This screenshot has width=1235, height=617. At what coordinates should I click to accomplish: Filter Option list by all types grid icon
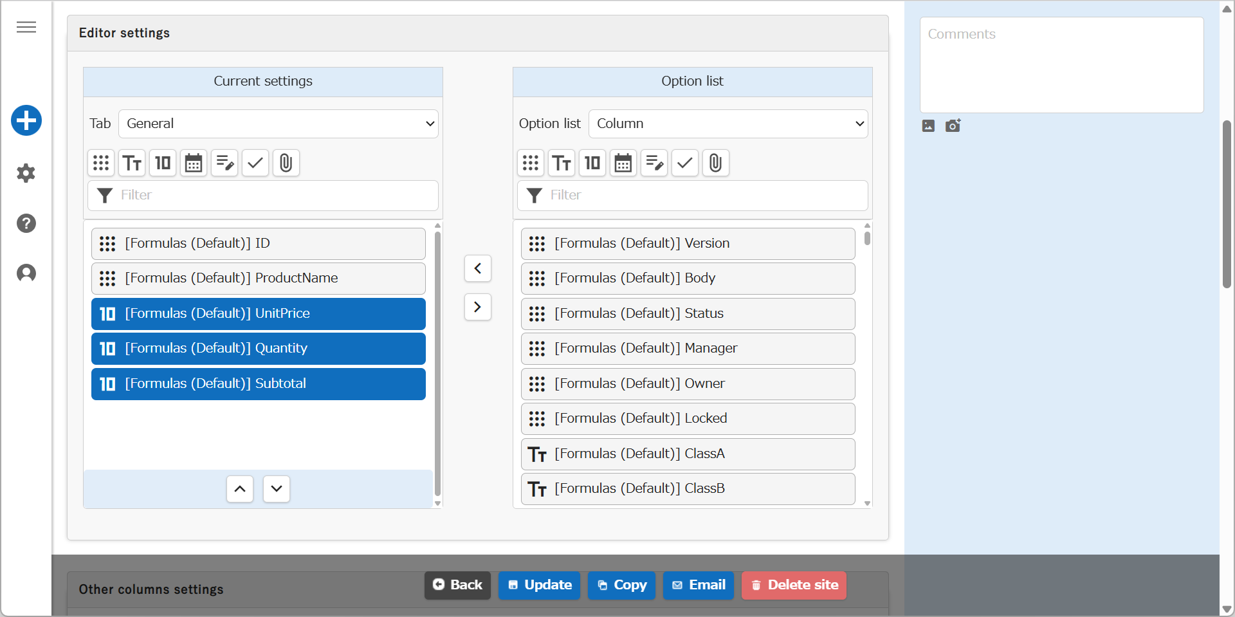tap(531, 163)
